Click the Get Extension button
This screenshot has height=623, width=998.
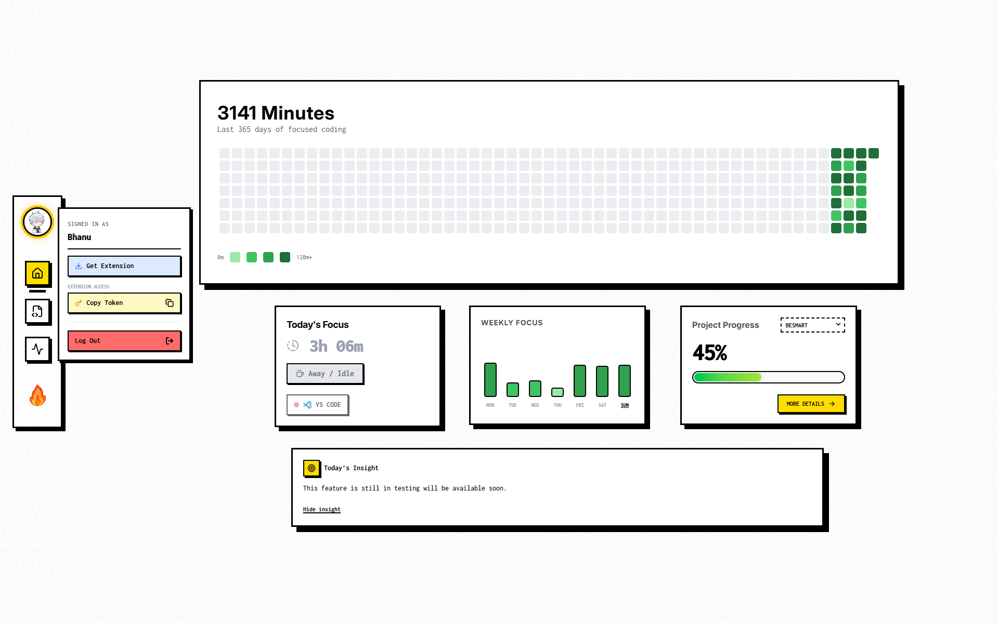(124, 266)
